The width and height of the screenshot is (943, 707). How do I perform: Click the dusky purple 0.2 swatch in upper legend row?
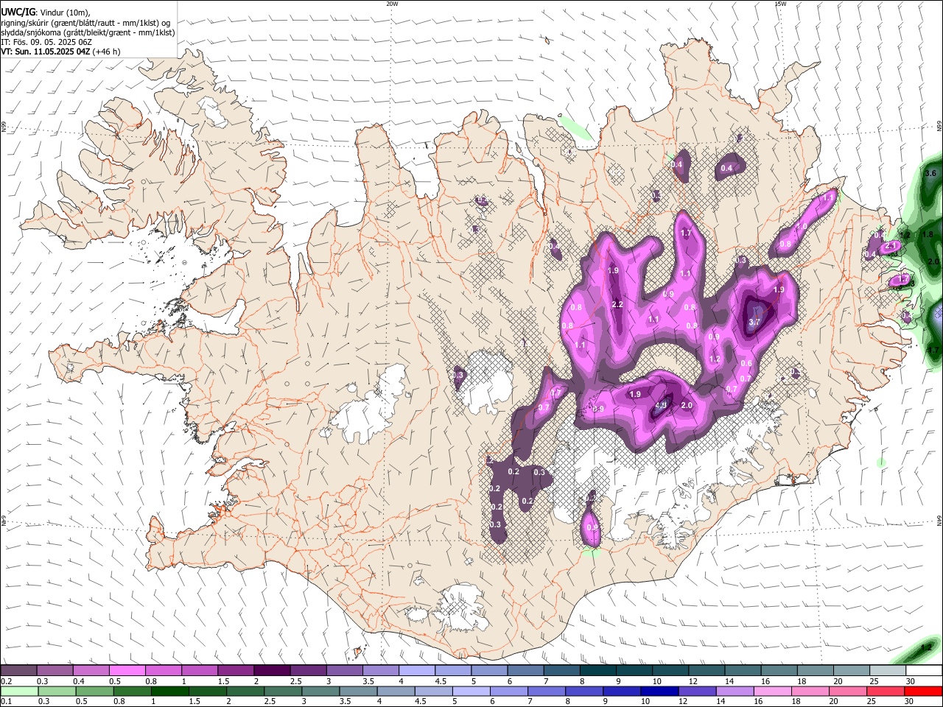click(18, 671)
